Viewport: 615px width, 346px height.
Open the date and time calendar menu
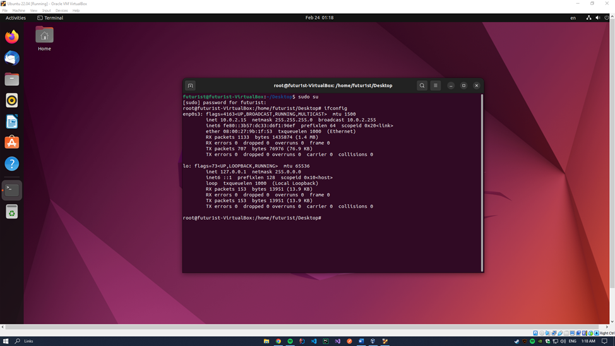click(x=319, y=18)
